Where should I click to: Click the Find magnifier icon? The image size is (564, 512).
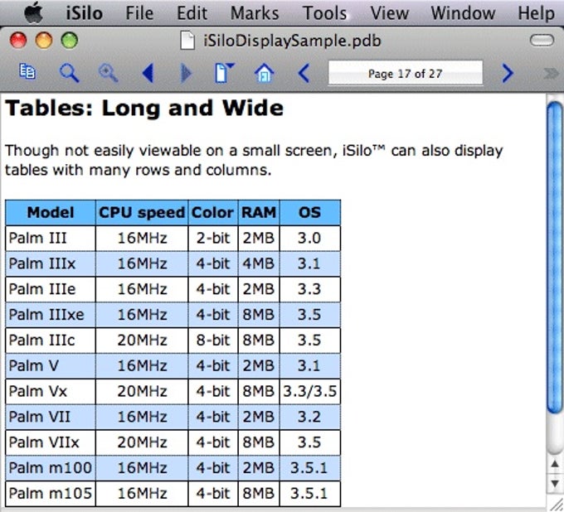coord(69,73)
